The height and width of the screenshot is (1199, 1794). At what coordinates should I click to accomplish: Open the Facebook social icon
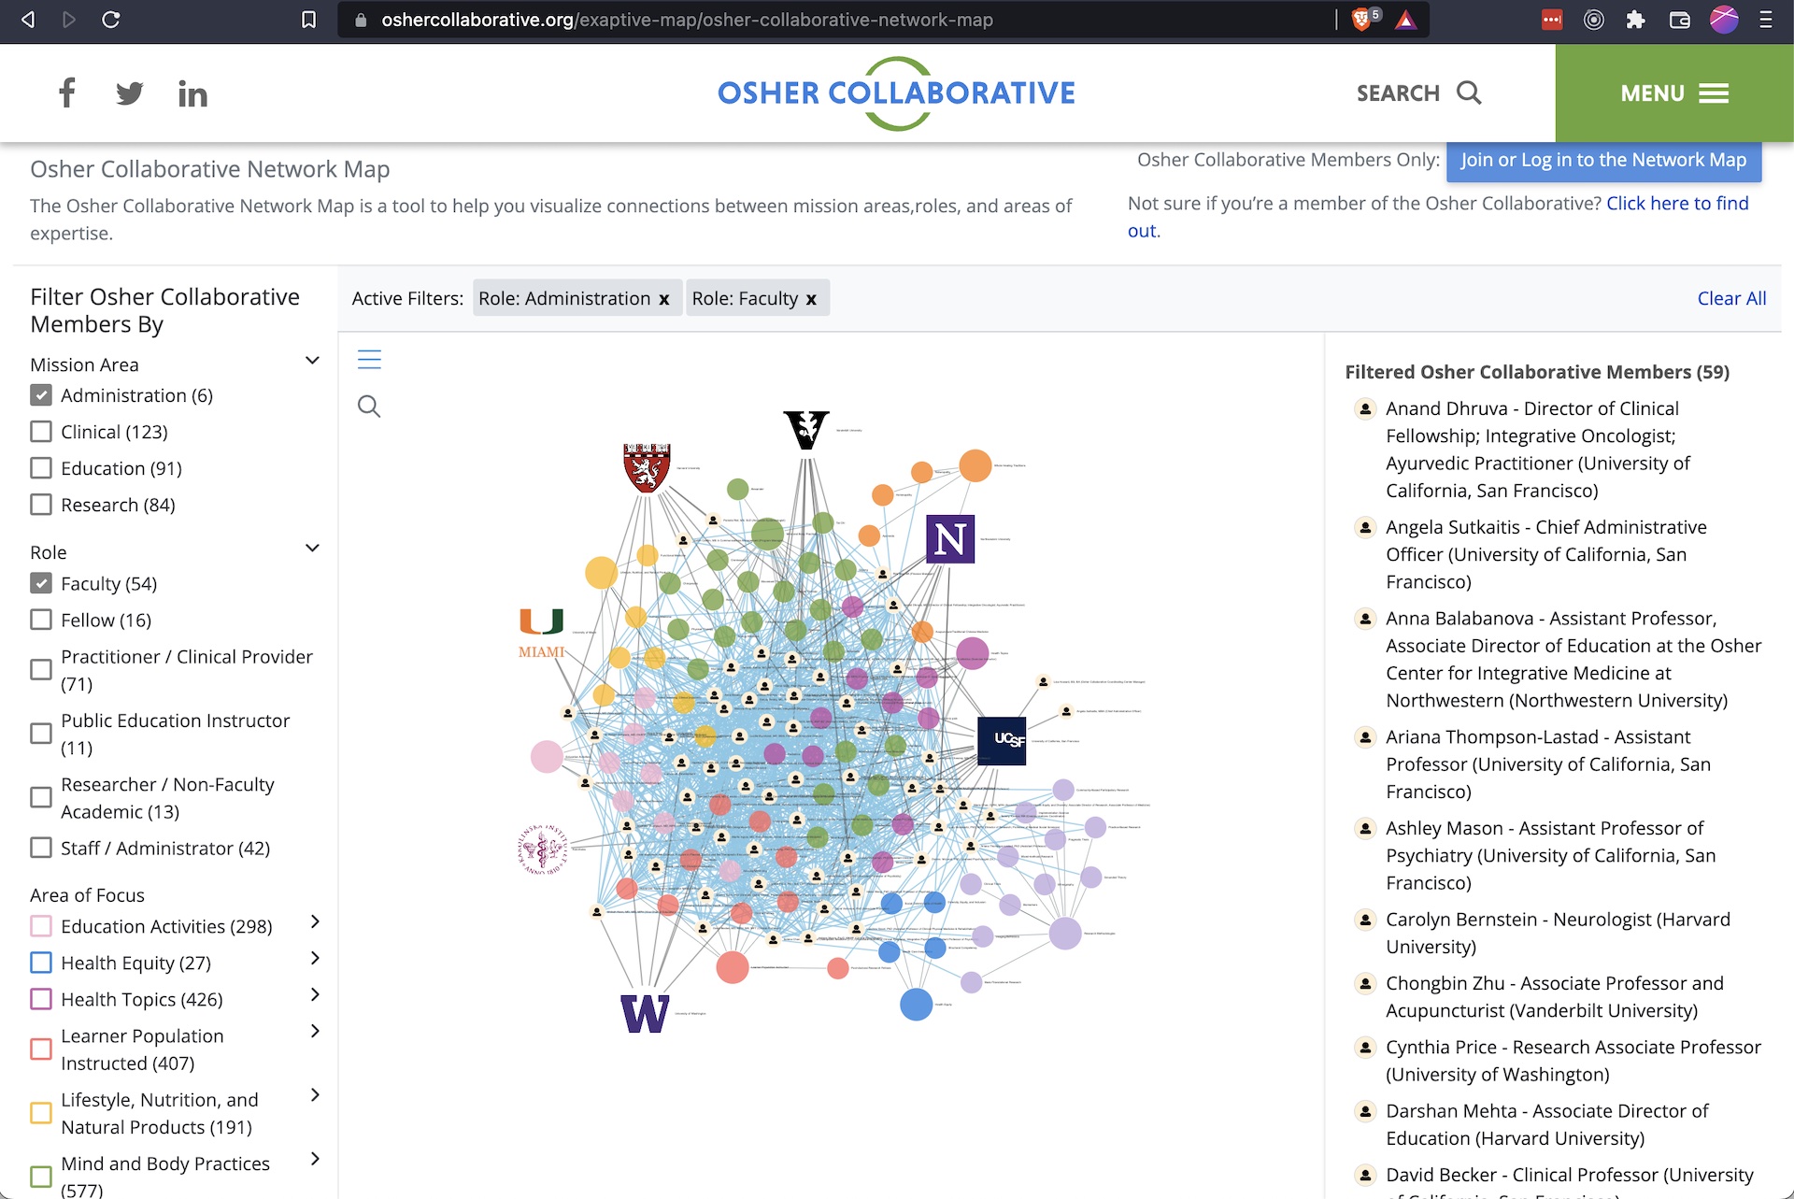point(66,93)
